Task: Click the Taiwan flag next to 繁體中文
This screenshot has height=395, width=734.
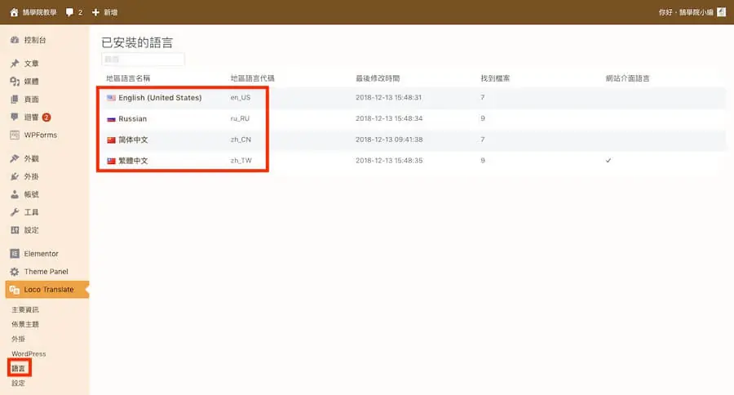Action: (111, 161)
